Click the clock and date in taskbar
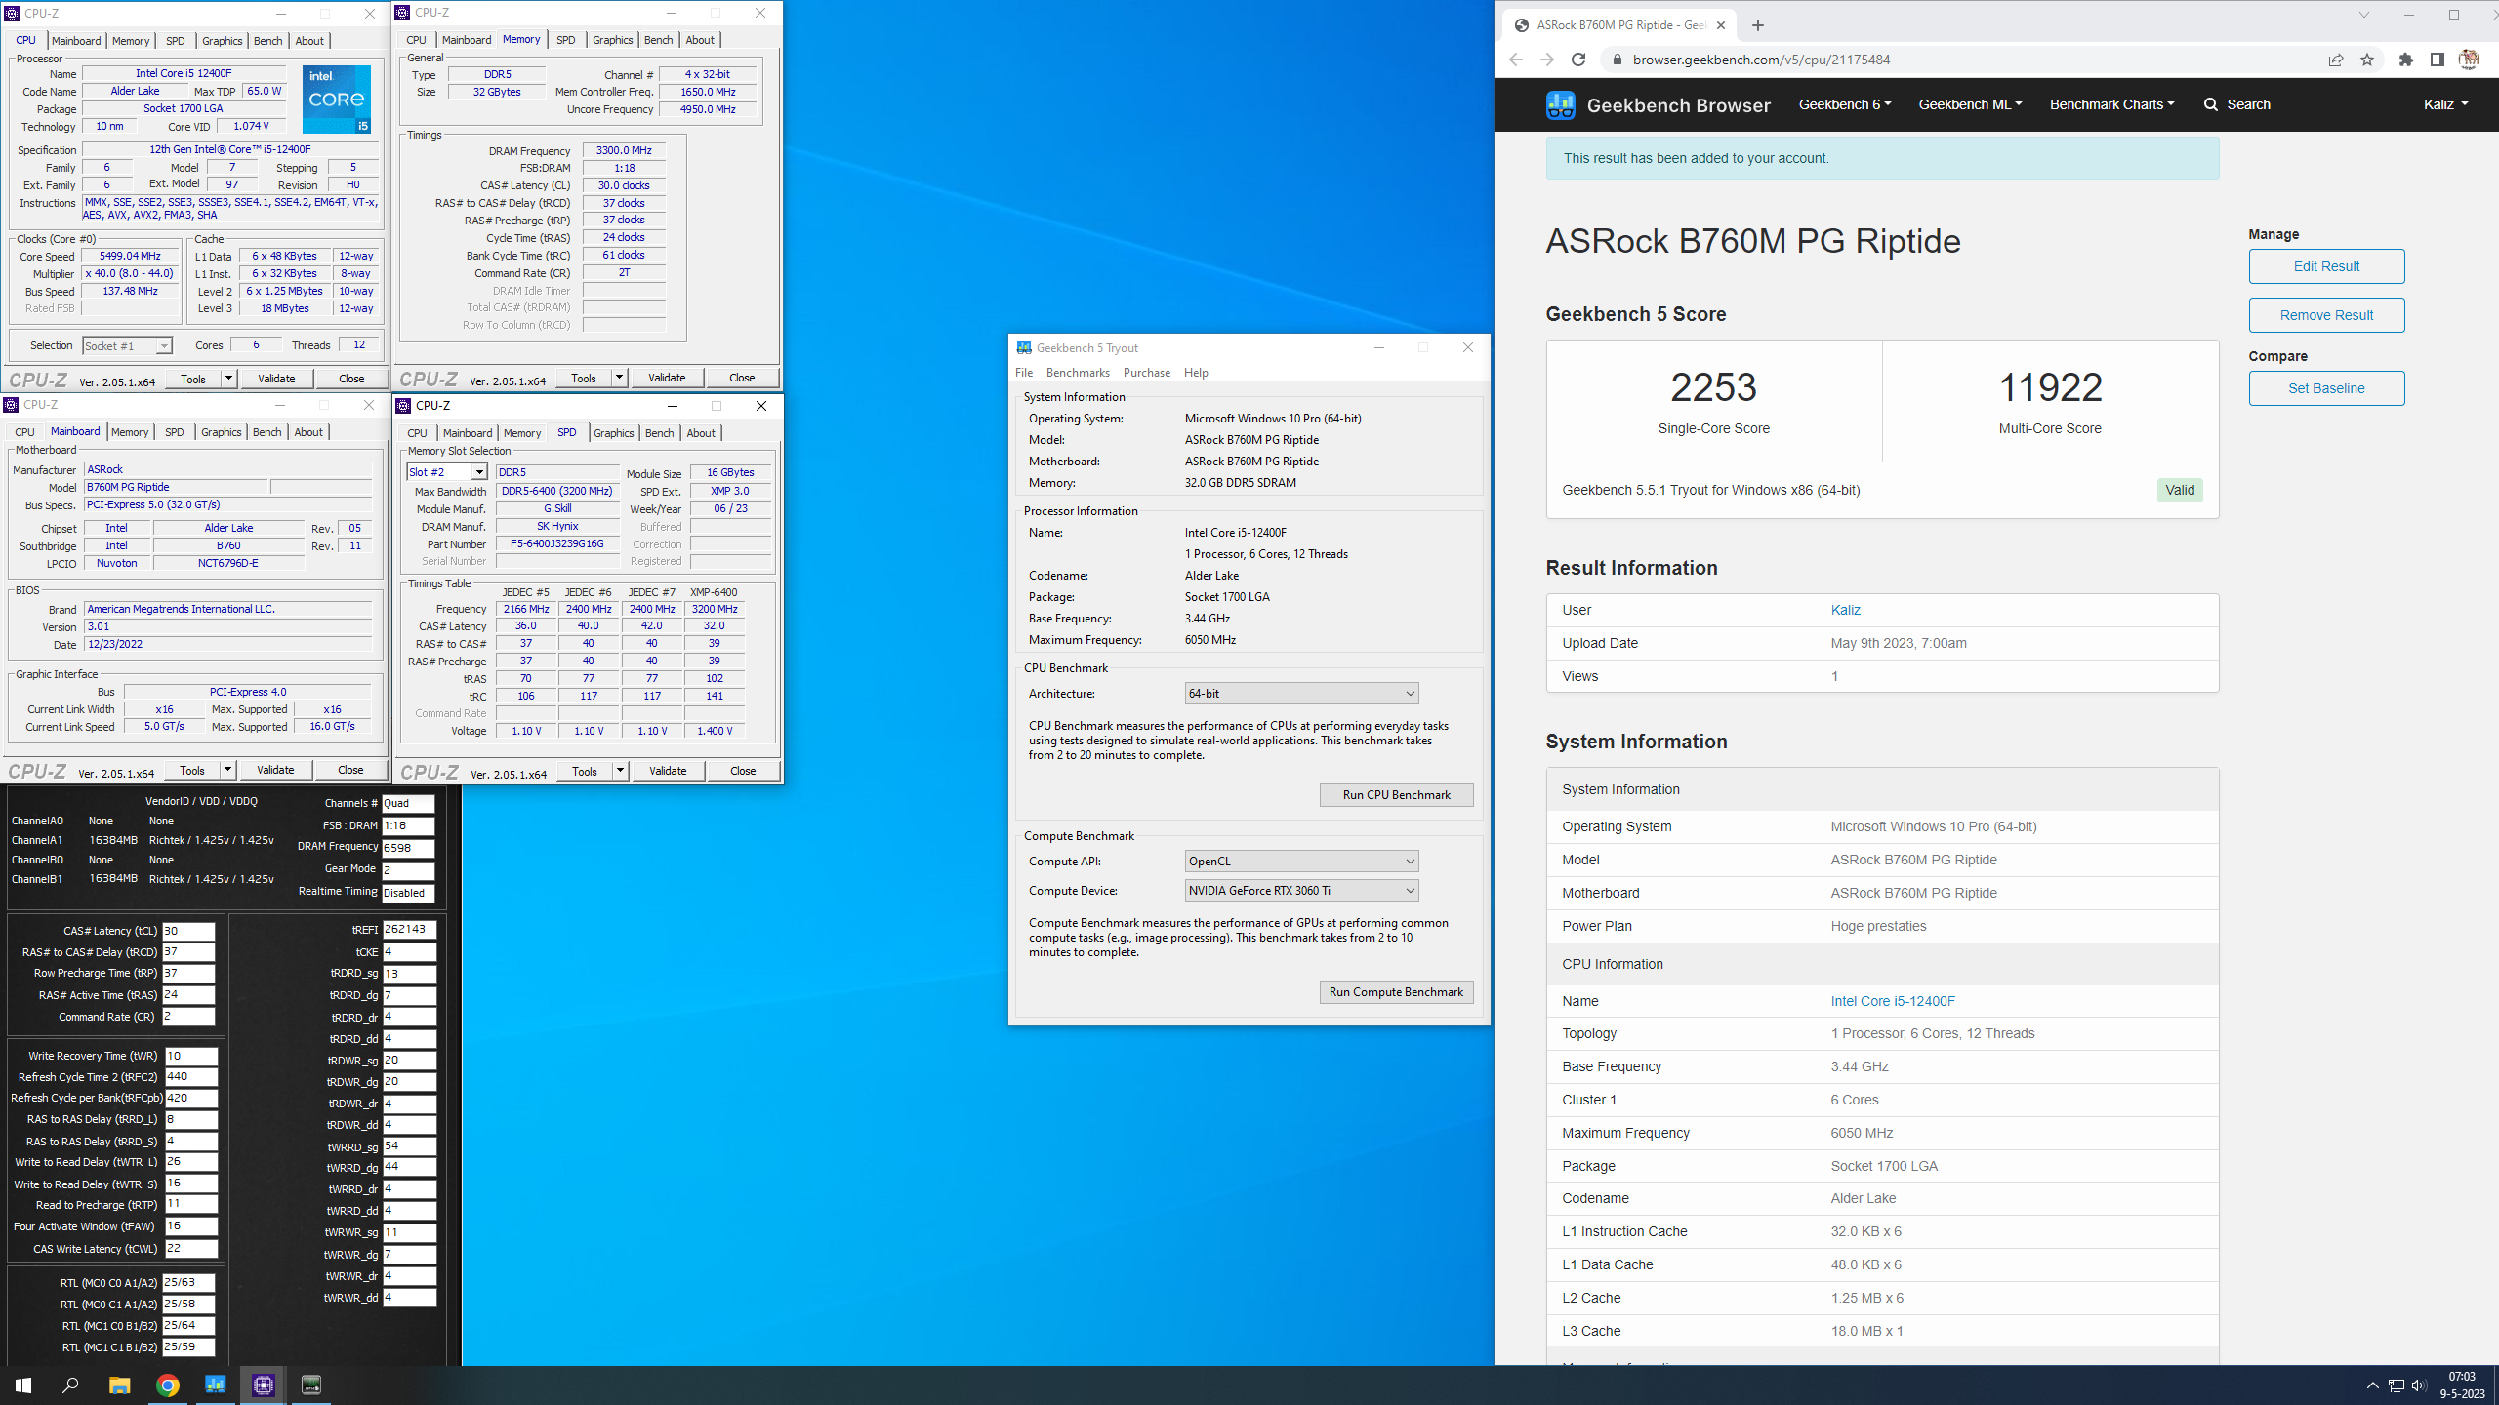 pyautogui.click(x=2462, y=1385)
